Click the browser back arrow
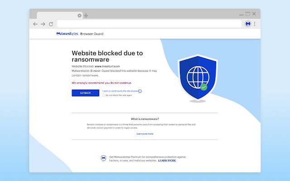The image size is (290, 181). (35, 24)
